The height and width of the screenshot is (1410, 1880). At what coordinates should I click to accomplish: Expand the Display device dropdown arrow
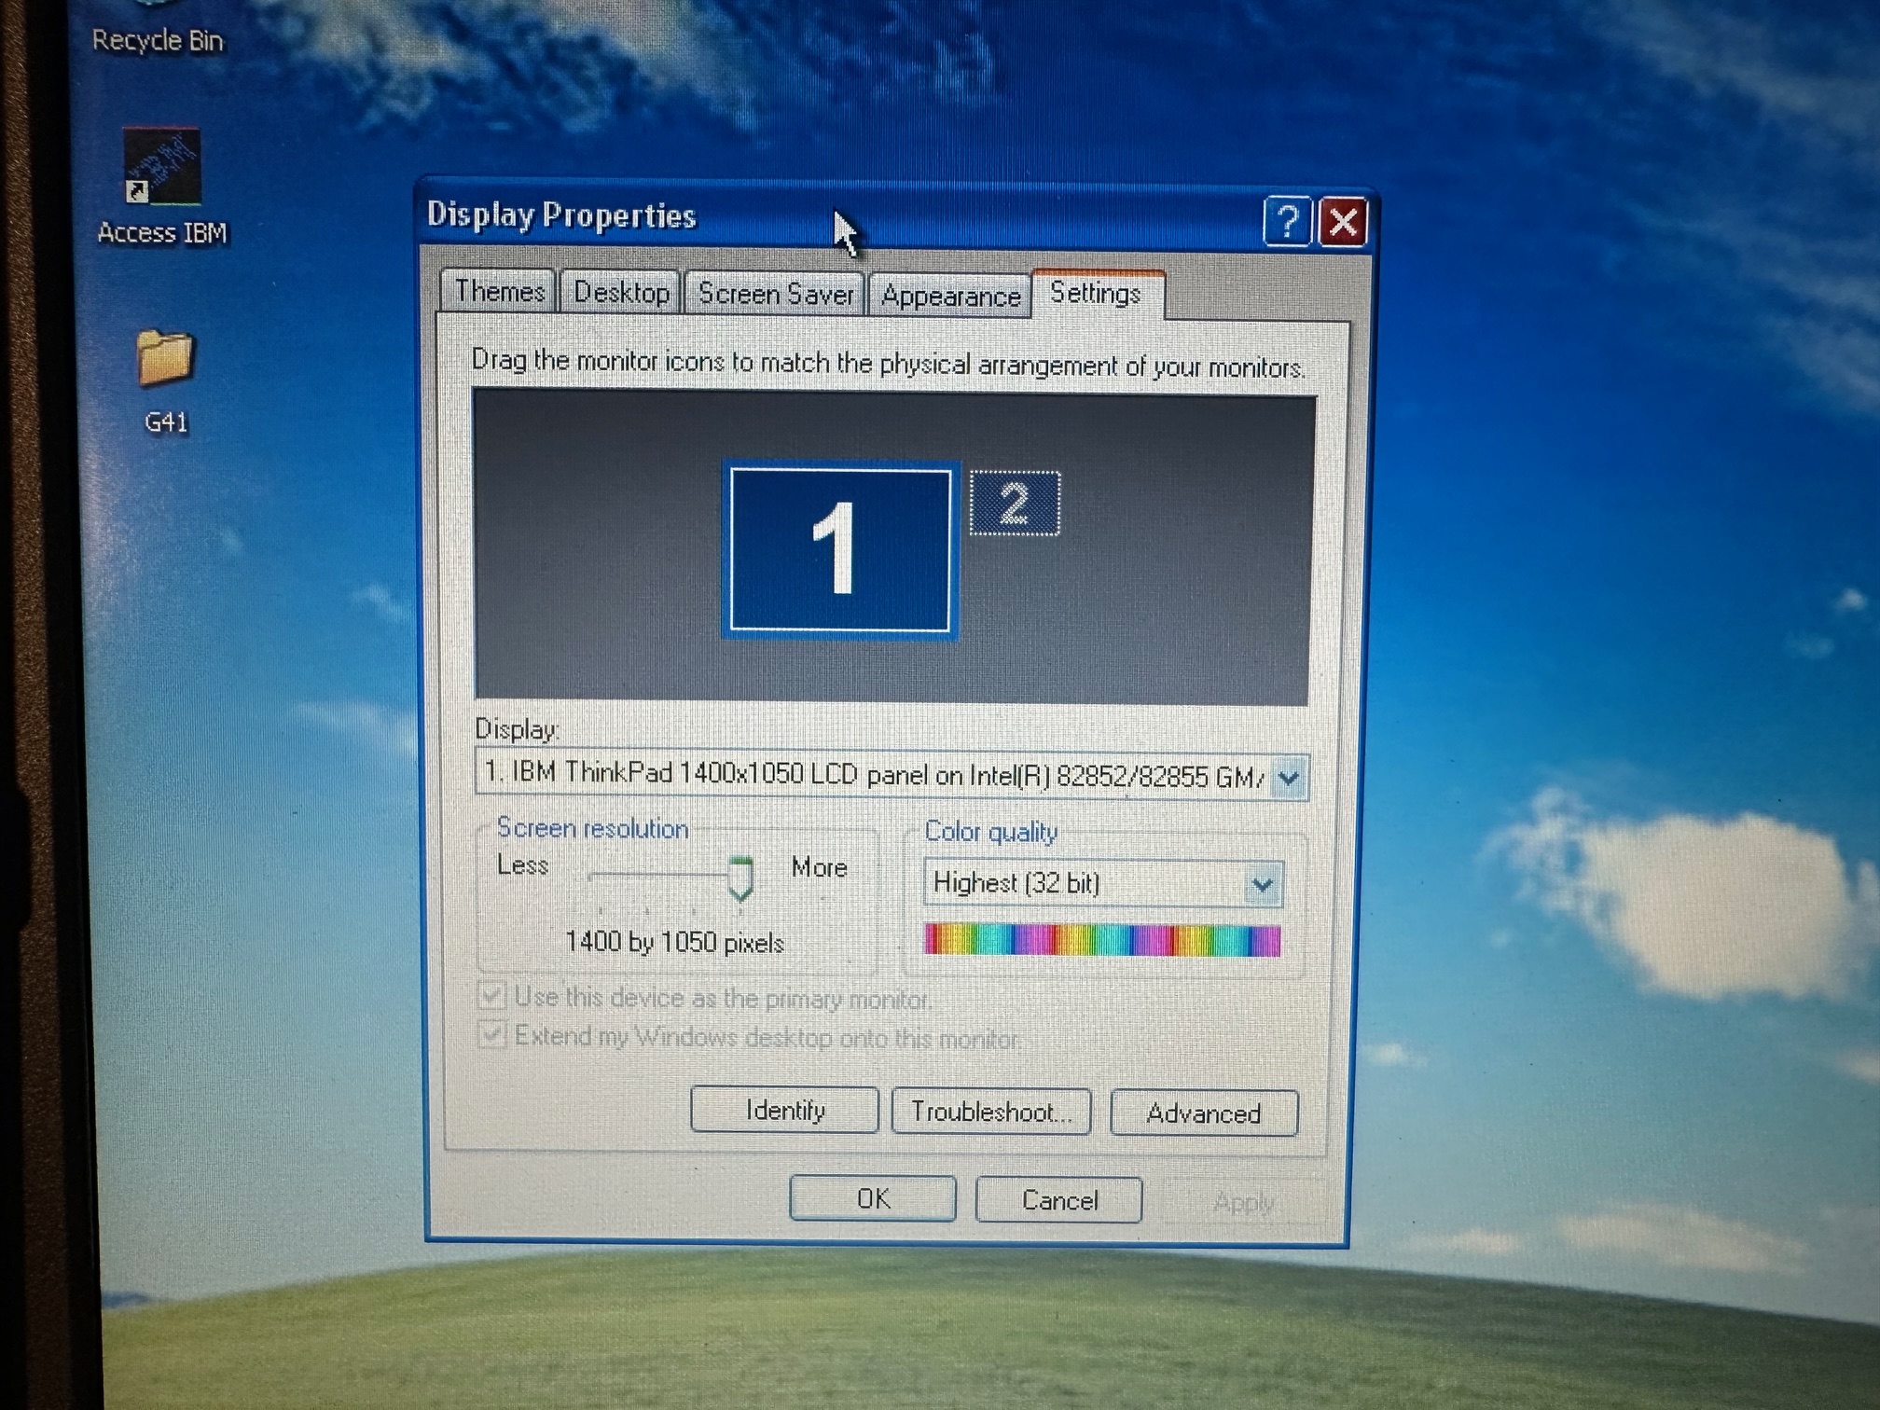point(1289,777)
